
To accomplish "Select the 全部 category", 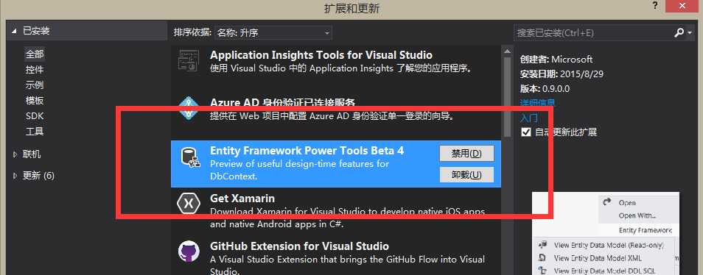I will 35,54.
